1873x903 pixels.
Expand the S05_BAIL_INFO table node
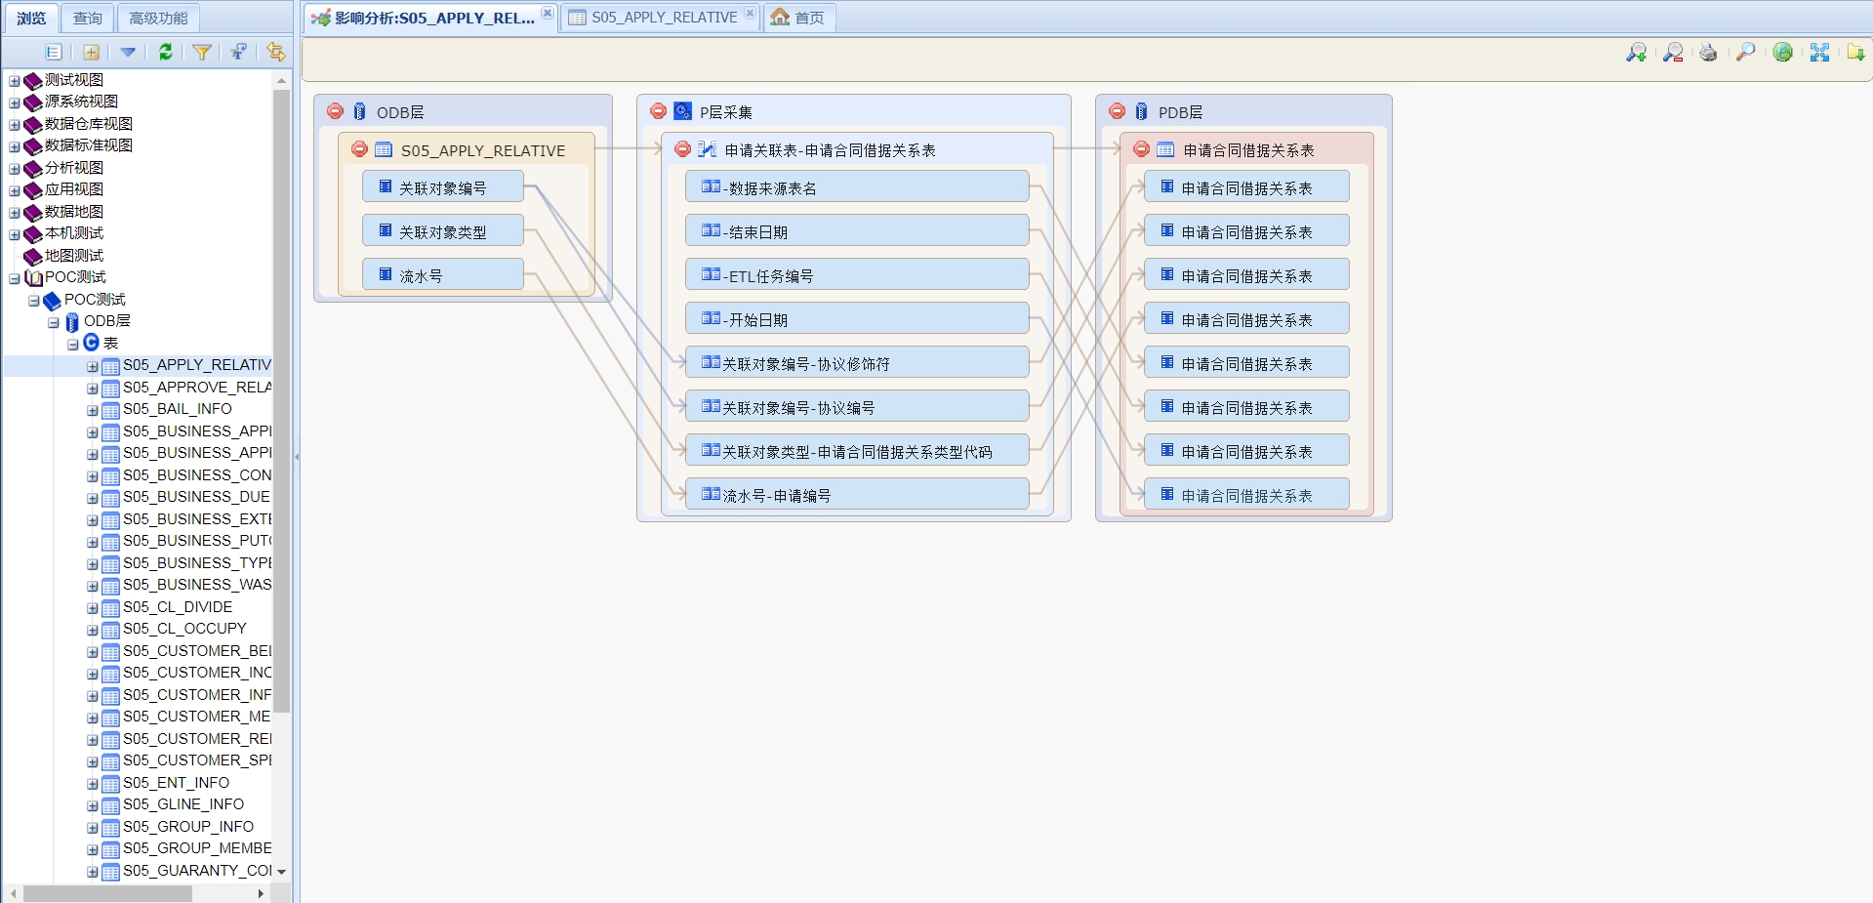[93, 410]
